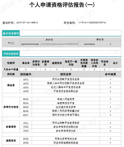Image resolution: width=124 pixels, height=147 pixels.
Task: Click the 风险命中数量 row label
Action: [x=11, y=69]
